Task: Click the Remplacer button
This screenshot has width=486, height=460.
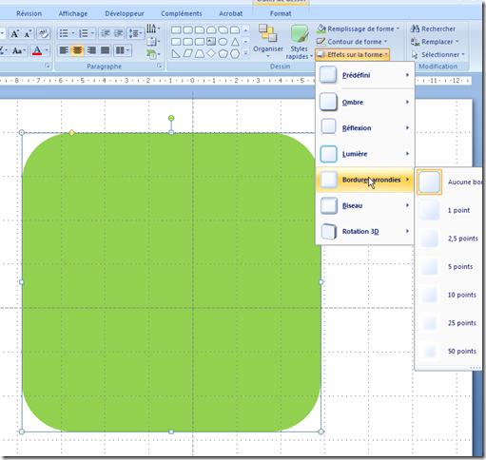Action: pos(435,42)
